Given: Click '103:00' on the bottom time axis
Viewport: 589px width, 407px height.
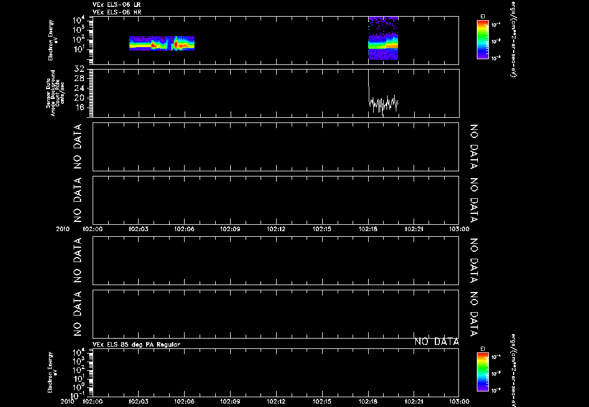Looking at the screenshot, I should coord(459,401).
